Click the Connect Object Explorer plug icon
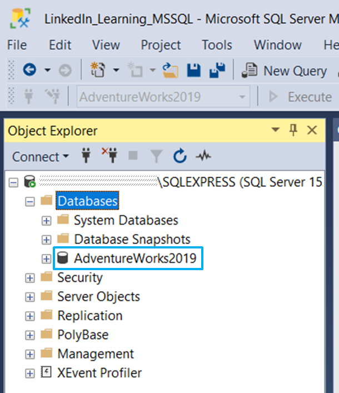Image resolution: width=339 pixels, height=393 pixels. coord(86,156)
